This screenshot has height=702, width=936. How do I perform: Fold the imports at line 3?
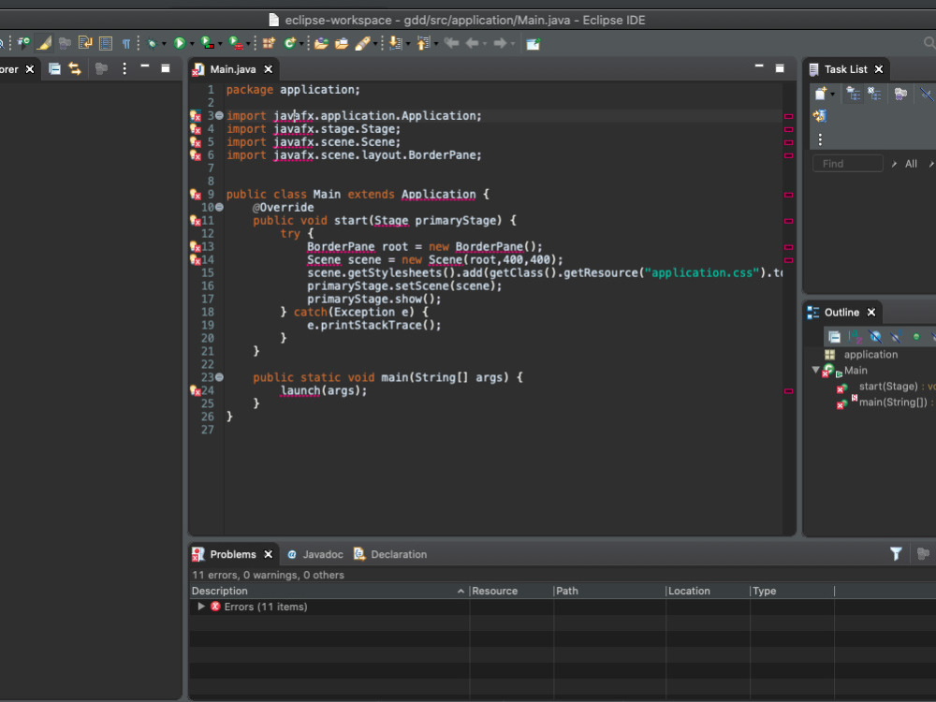point(219,116)
